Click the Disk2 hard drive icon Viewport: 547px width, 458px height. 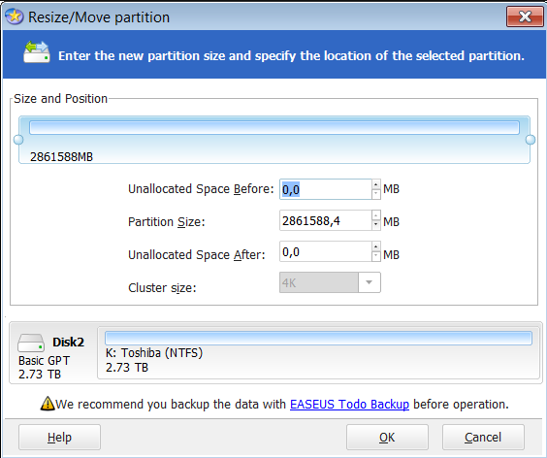tap(31, 343)
